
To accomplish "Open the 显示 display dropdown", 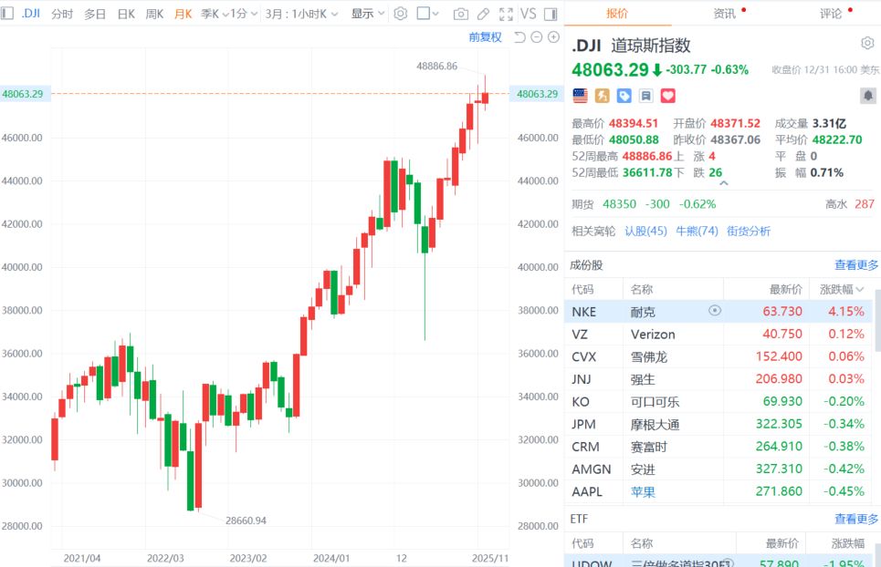I will coord(367,14).
